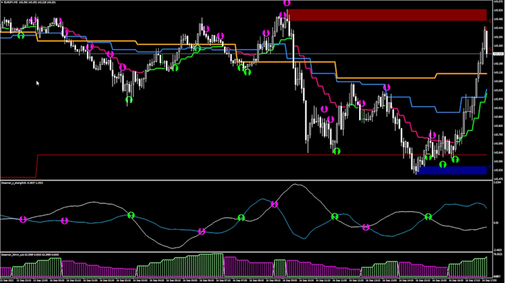The height and width of the screenshot is (283, 505).
Task: Click the 143.575 price on the scale
Action: coord(498,2)
